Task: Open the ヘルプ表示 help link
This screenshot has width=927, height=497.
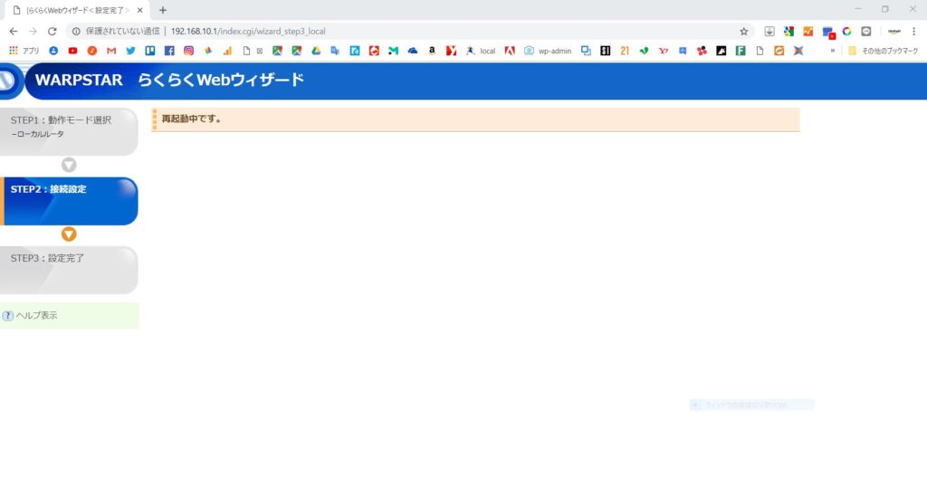Action: tap(36, 316)
